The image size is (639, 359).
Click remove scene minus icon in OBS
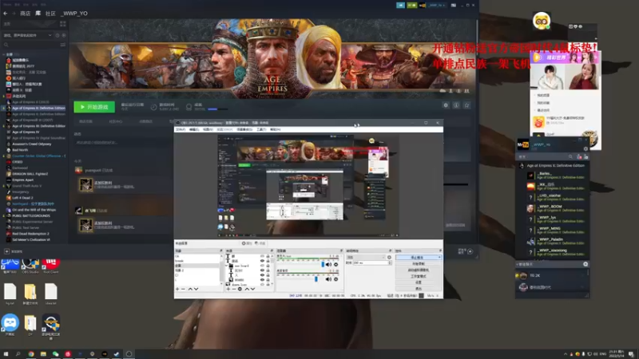[x=183, y=289]
